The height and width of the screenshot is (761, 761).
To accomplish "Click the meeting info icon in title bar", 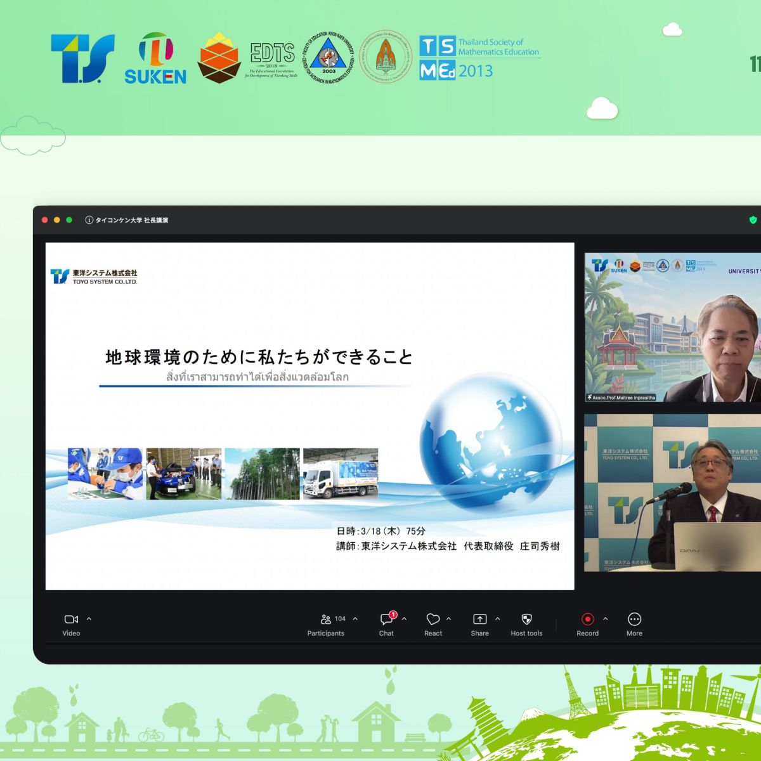I will pyautogui.click(x=89, y=220).
